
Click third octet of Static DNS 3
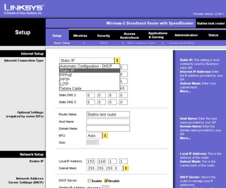[112, 102]
